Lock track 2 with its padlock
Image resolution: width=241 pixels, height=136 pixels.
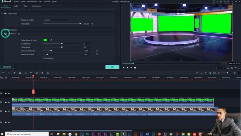tap(6, 111)
